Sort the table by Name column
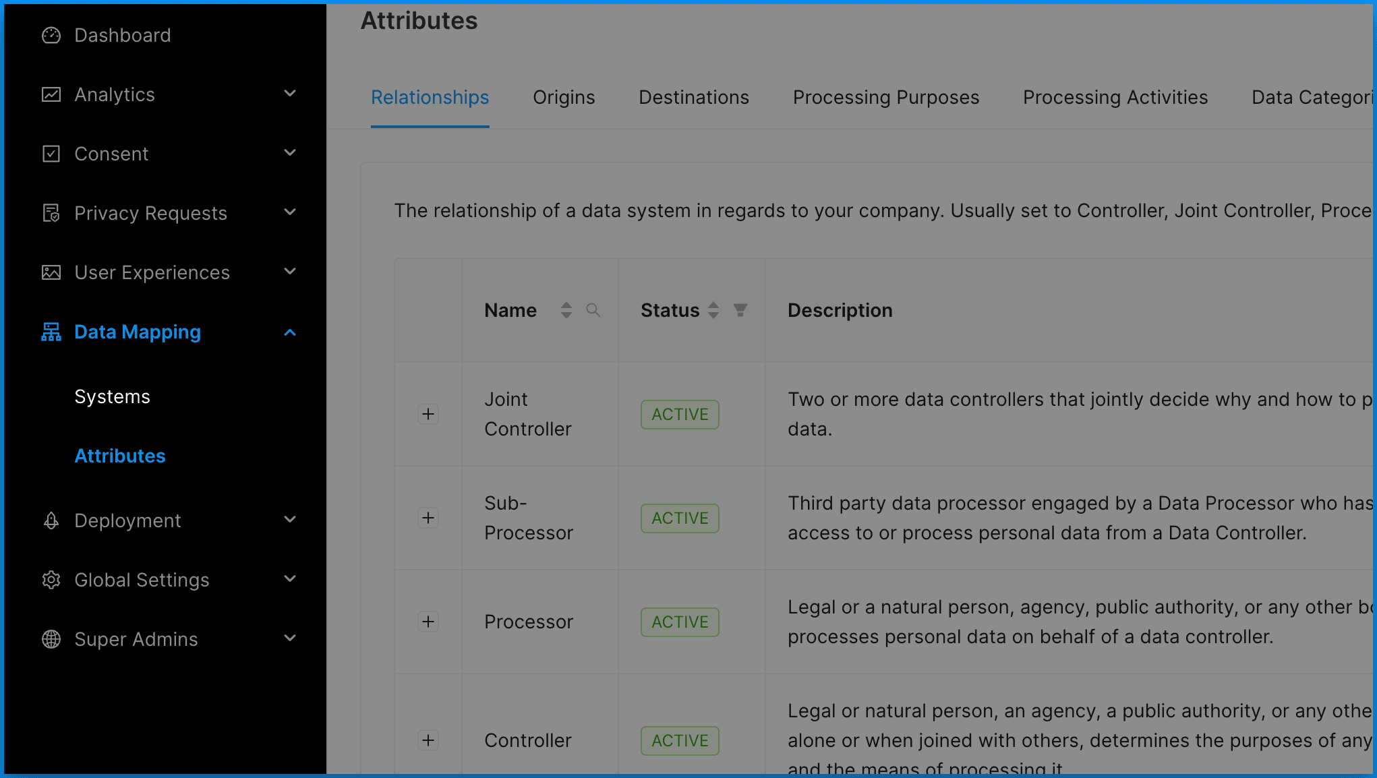 (566, 310)
